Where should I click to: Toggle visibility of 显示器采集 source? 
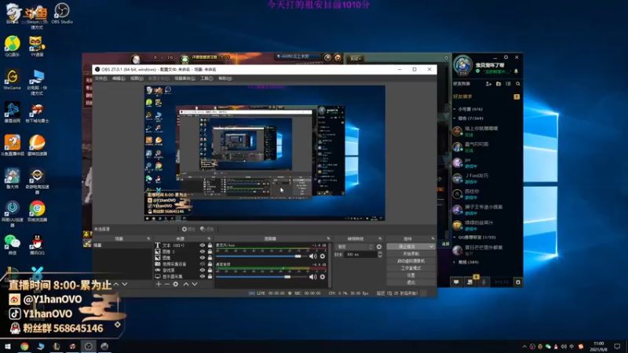203,277
